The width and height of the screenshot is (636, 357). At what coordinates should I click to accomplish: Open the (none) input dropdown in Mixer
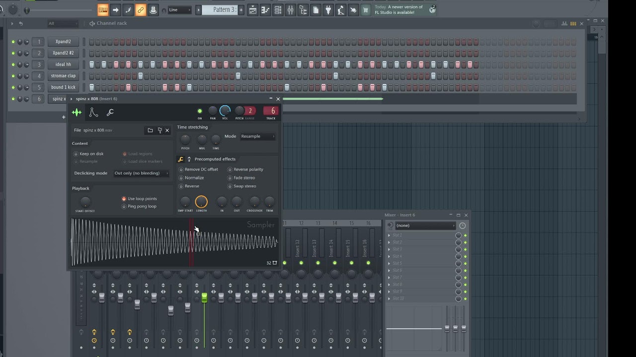pos(425,226)
